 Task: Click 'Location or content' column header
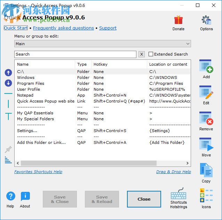[x=169, y=64]
